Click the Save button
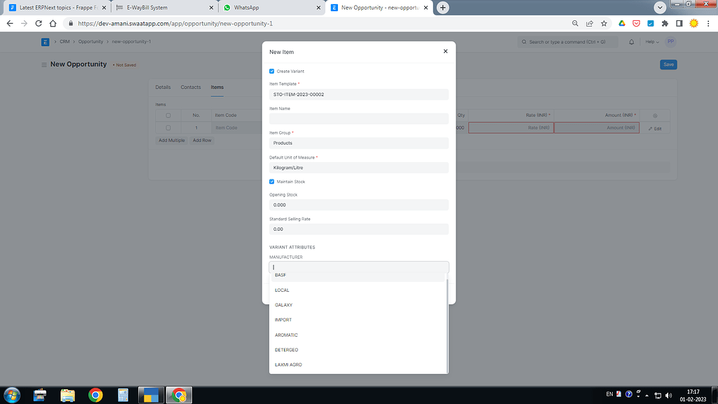718x404 pixels. (668, 64)
